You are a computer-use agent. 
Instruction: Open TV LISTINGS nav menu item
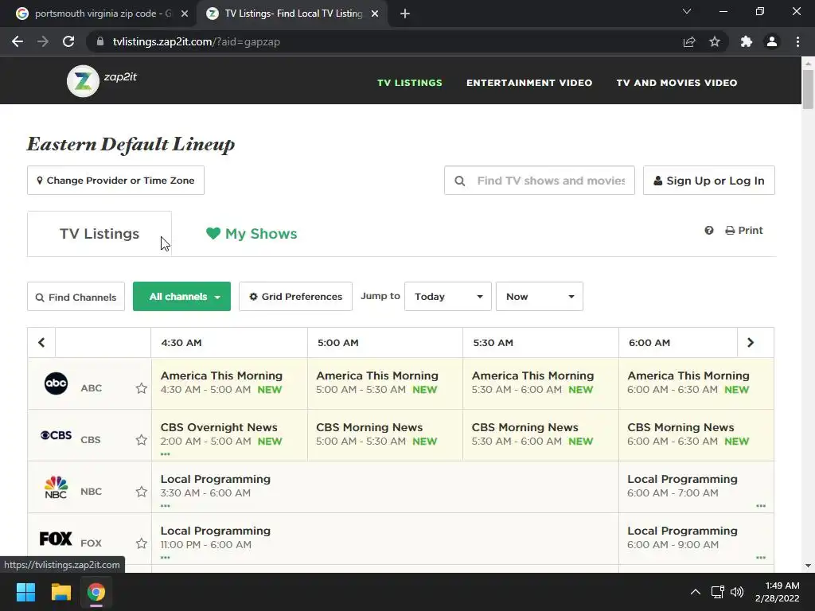410,83
